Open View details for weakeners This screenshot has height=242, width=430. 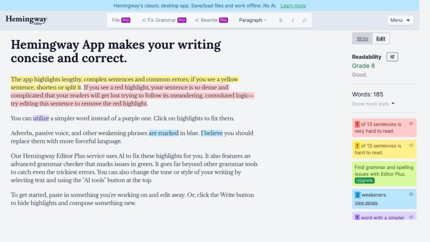click(366, 203)
